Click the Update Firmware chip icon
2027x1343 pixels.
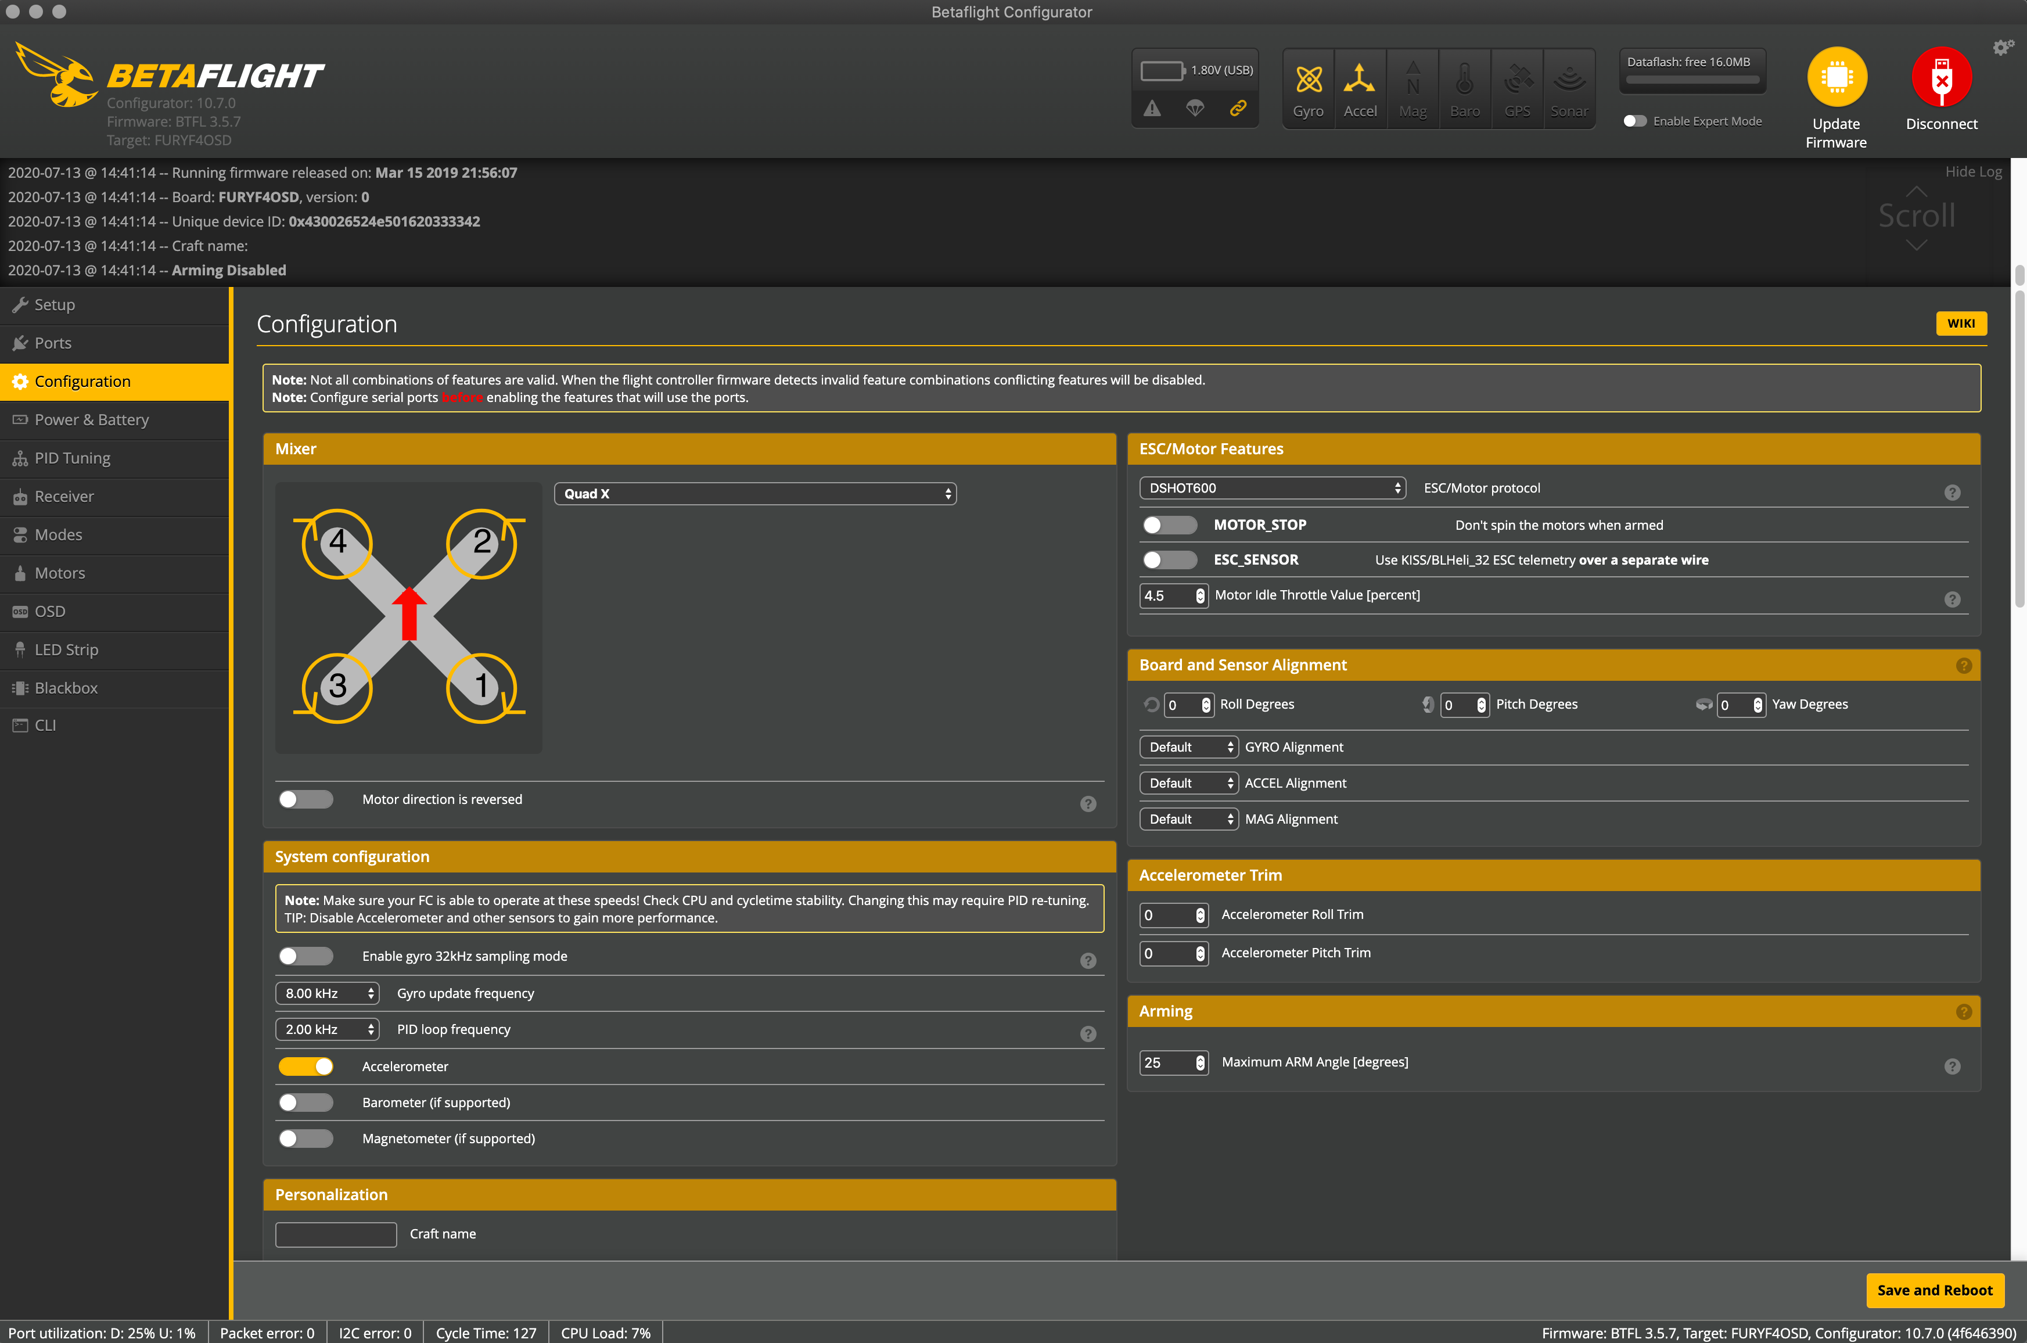(x=1836, y=77)
